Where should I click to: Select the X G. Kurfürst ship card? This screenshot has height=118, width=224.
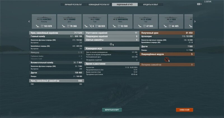pos(44,21)
